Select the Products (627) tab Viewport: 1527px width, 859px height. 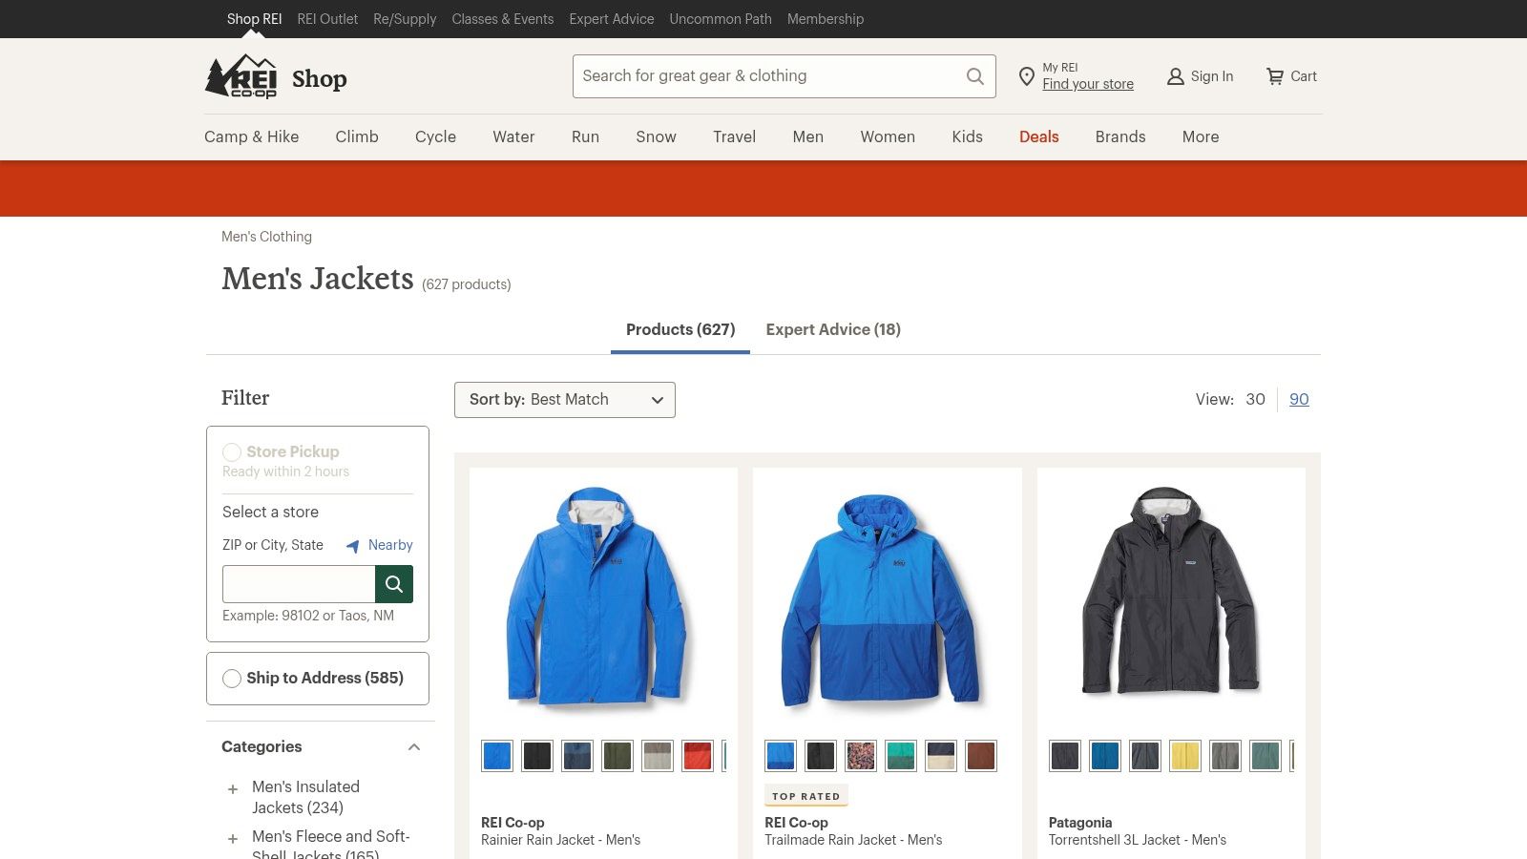680,330
